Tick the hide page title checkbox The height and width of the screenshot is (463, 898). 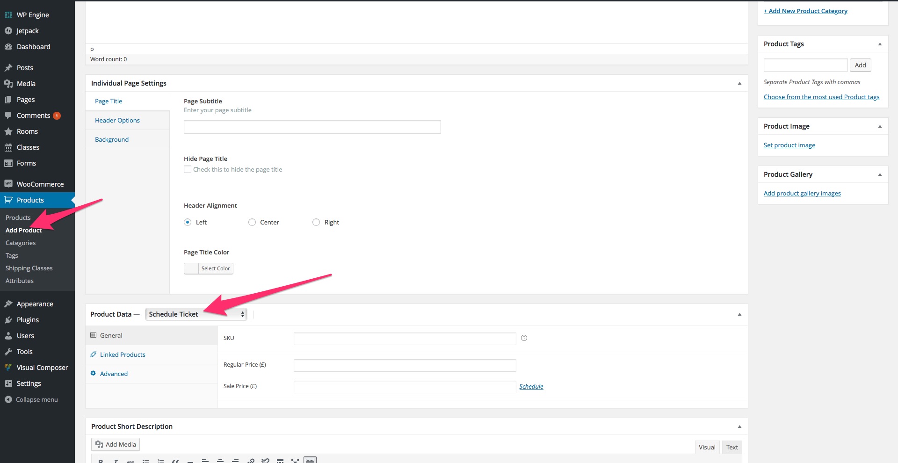(188, 169)
